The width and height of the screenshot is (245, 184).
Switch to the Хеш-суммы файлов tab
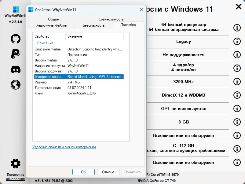(x=51, y=25)
